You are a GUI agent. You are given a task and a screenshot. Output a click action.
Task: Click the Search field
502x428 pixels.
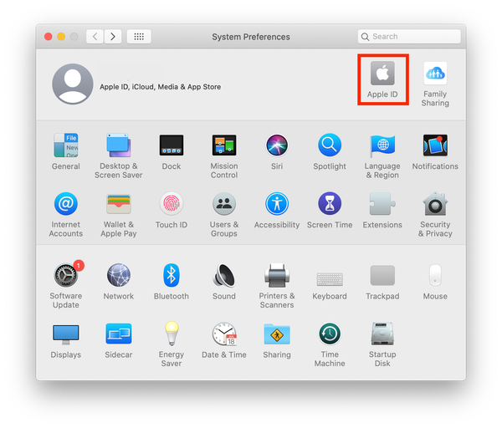click(x=409, y=37)
